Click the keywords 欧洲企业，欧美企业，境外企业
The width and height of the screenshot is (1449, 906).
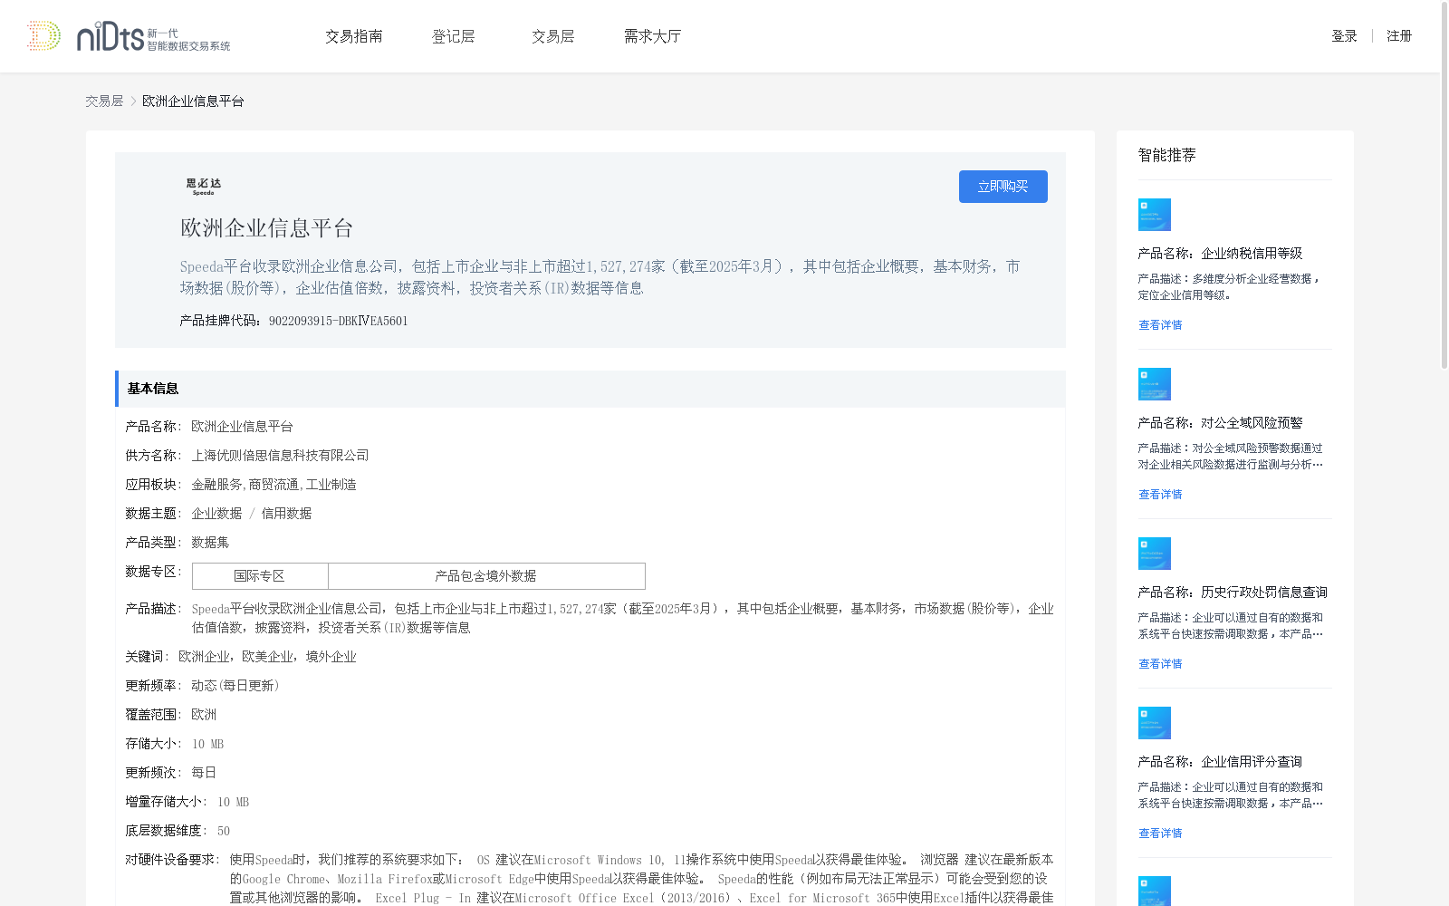(267, 657)
